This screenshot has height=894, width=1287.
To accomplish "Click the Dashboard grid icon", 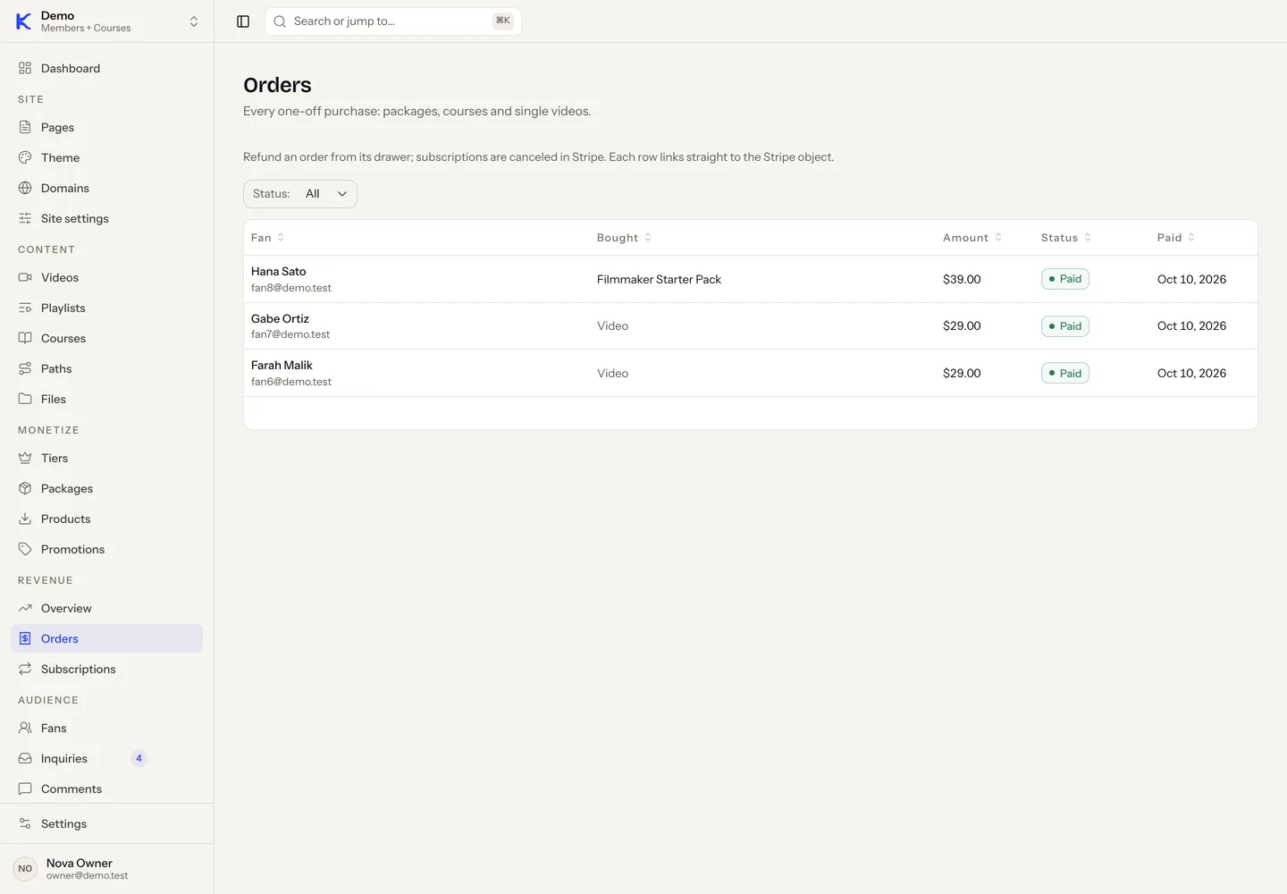I will (x=25, y=68).
